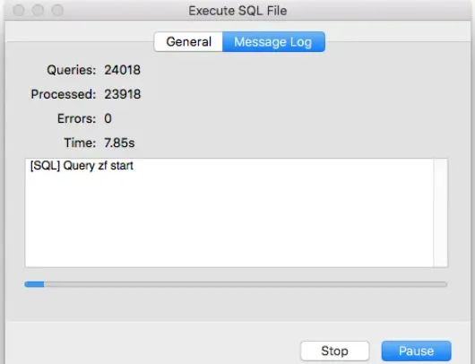The height and width of the screenshot is (364, 475).
Task: Switch to the General tab
Action: point(188,42)
